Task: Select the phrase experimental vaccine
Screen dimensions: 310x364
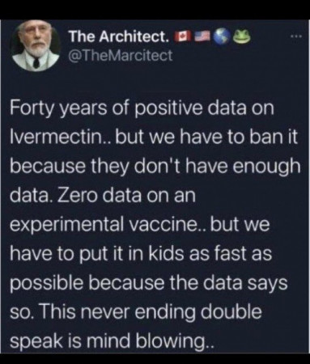Action: pyautogui.click(x=103, y=225)
